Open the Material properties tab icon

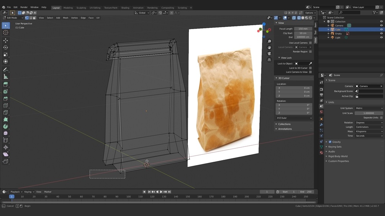(x=321, y=152)
